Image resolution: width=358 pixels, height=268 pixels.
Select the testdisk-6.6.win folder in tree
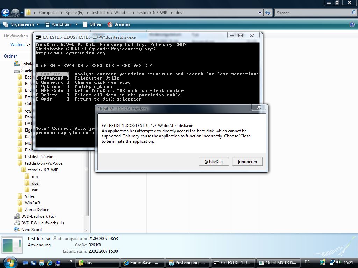pos(39,157)
